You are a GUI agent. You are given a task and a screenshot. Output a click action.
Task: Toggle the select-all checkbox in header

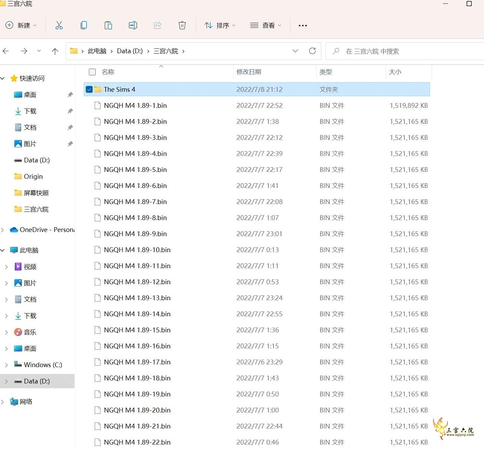[92, 72]
